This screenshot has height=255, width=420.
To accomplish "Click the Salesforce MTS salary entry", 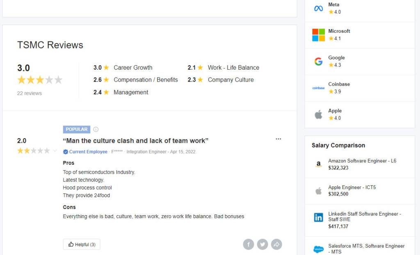I will pyautogui.click(x=366, y=248).
